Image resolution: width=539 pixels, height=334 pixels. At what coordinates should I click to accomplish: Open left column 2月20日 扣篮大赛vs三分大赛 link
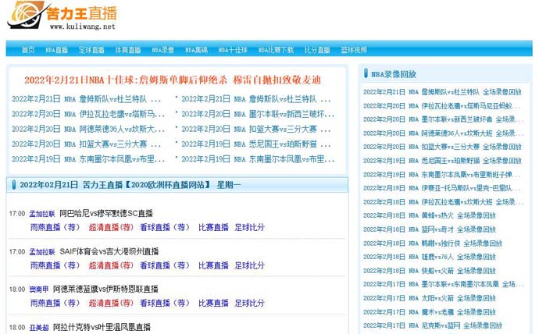86,144
